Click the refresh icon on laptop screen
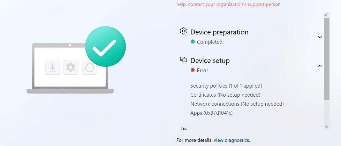This screenshot has height=146, width=341. click(89, 67)
